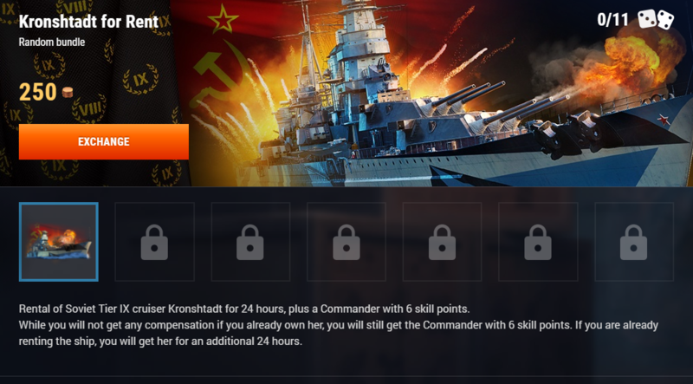Click the yellow star outline on the flag
This screenshot has height=384, width=693.
[223, 20]
